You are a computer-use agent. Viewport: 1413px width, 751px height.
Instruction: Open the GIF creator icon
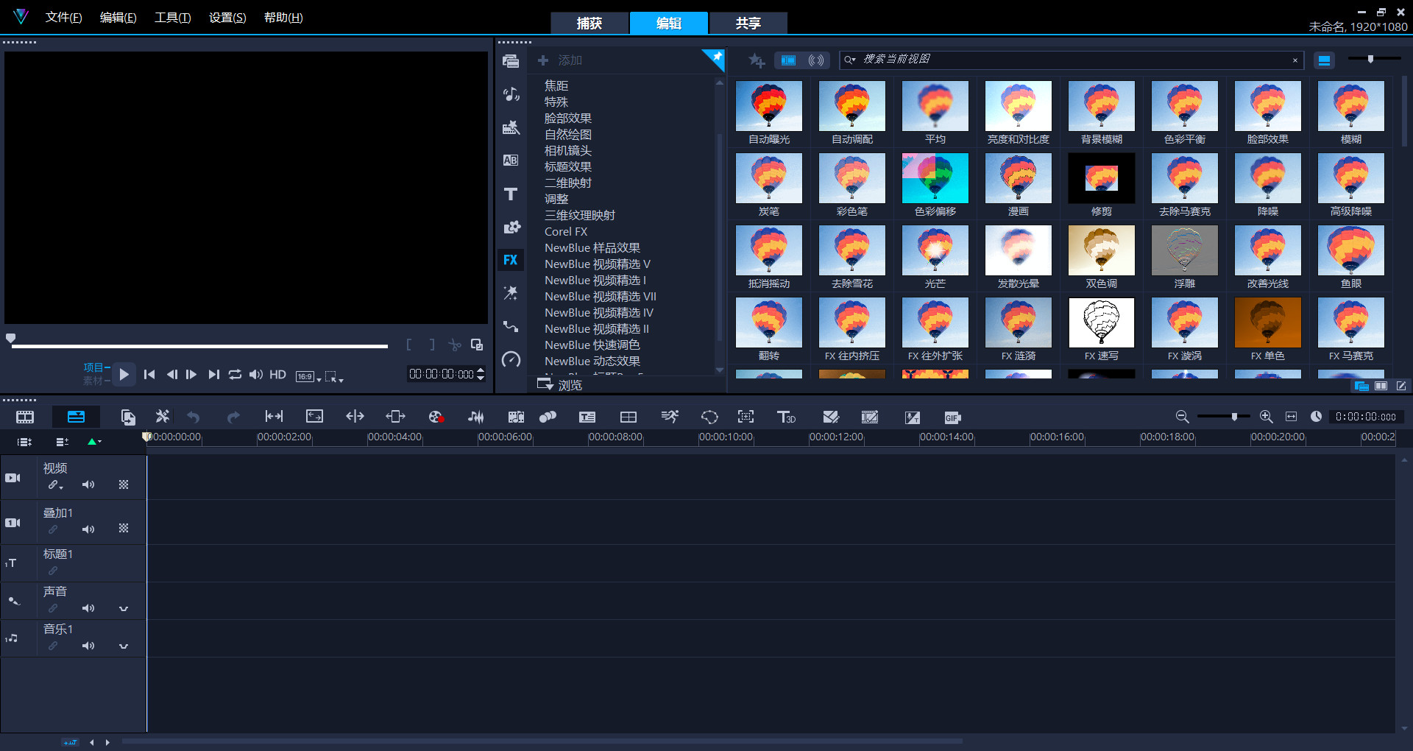(952, 417)
